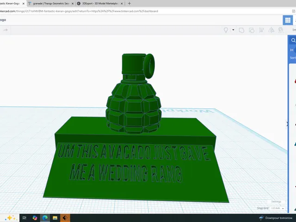Open the dropdown arrow beside the lightbulb icon
Viewport: 296px width, 222px height.
point(233,30)
